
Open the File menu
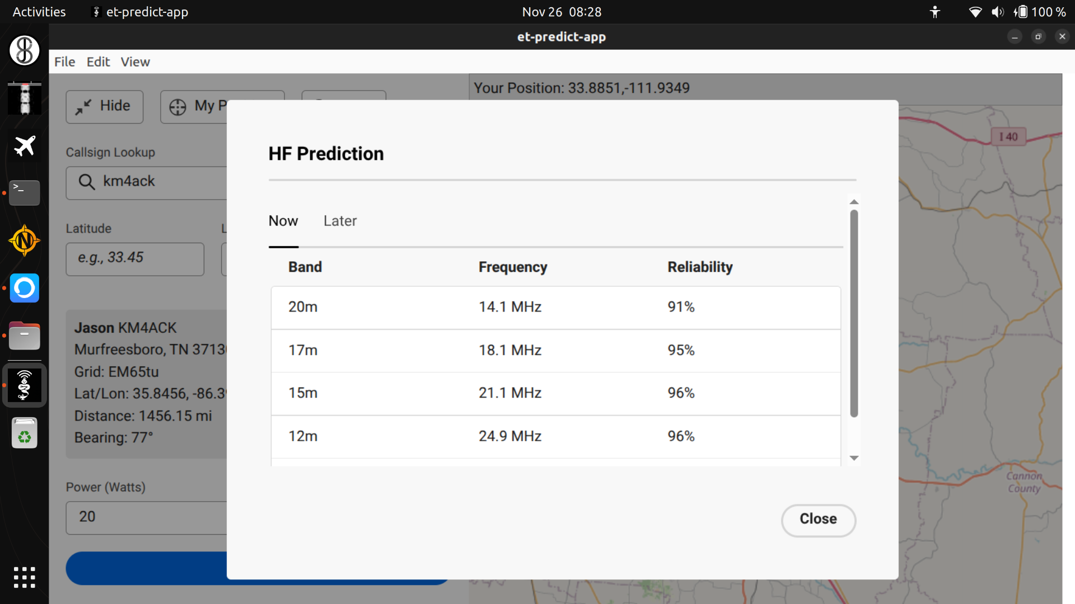[x=64, y=62]
